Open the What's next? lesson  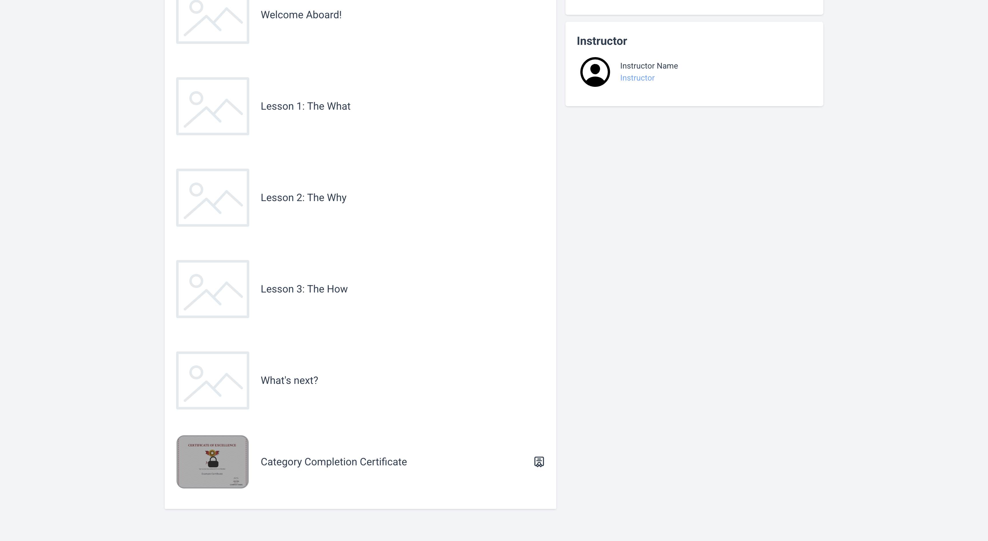(289, 380)
